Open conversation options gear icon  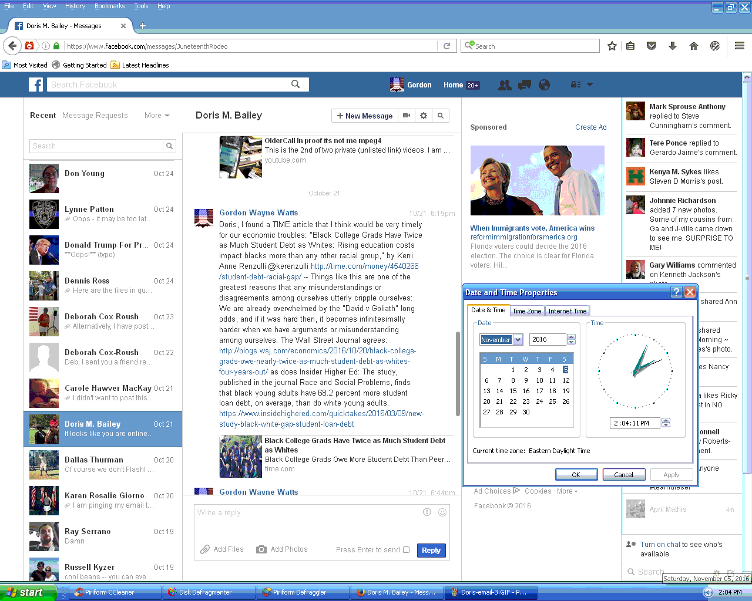424,116
